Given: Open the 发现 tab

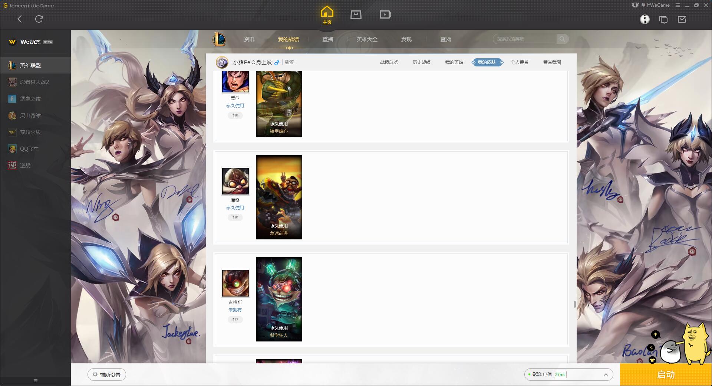Looking at the screenshot, I should 406,39.
